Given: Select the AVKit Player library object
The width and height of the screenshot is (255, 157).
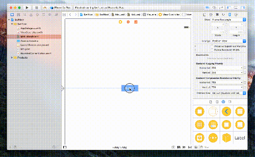Looking at the screenshot, I should pyautogui.click(x=213, y=138).
